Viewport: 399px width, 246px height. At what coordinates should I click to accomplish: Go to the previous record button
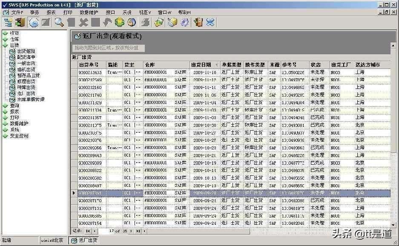pos(95,231)
